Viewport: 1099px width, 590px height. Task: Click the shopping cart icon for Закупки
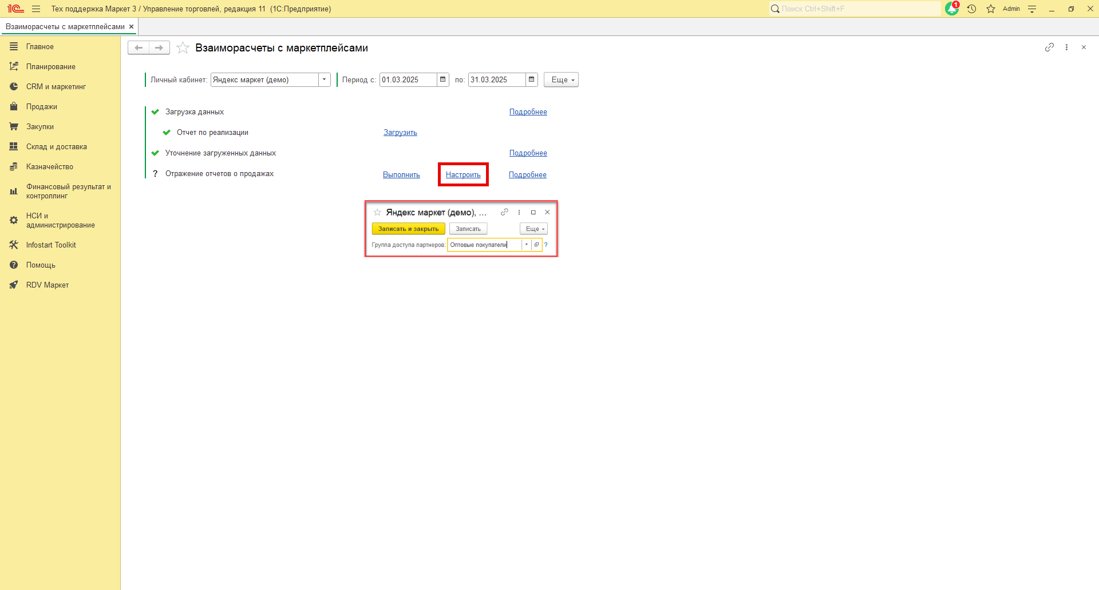point(14,126)
